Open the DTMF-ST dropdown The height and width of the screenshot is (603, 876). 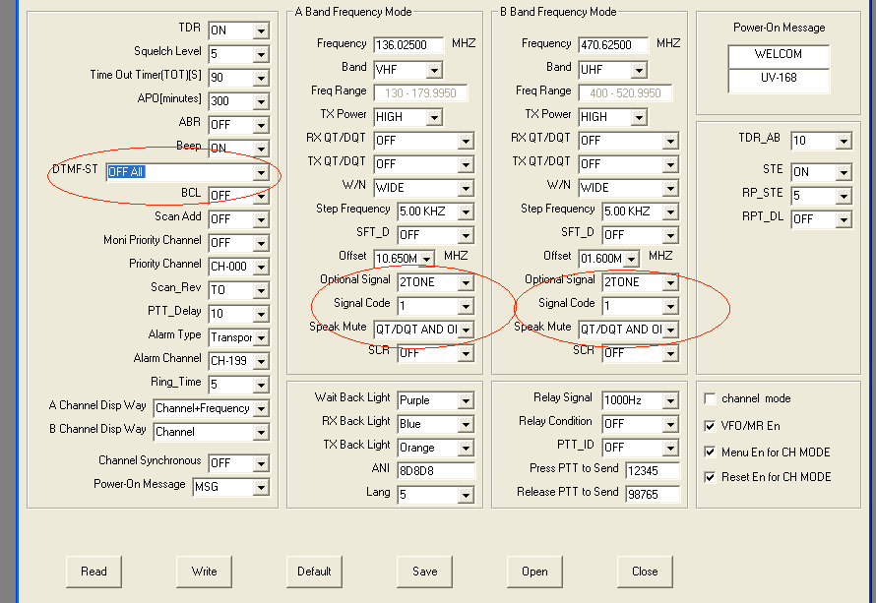pos(261,173)
